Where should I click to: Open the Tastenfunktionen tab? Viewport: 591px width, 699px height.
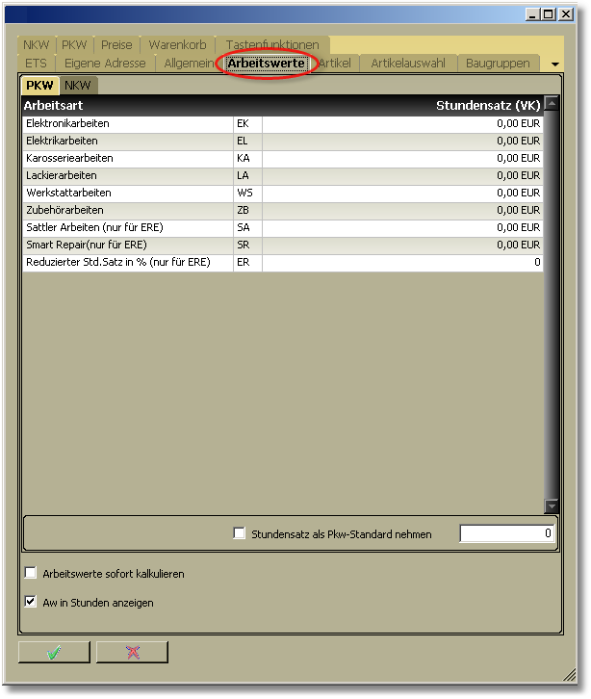click(x=272, y=45)
